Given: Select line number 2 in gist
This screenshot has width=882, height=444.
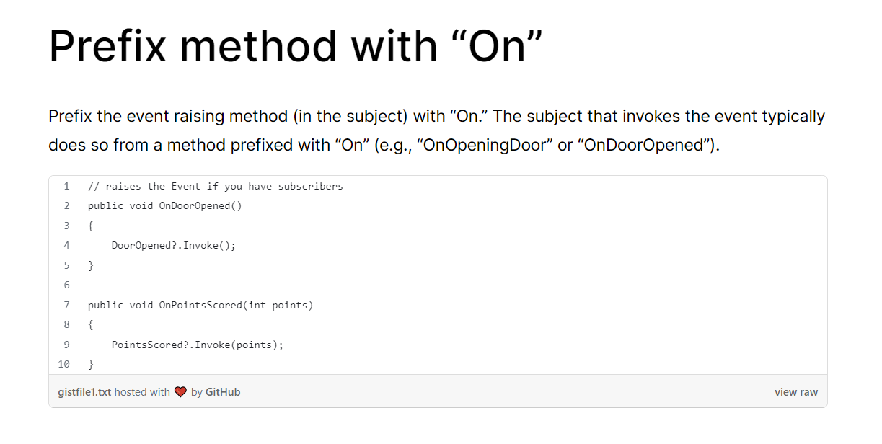Looking at the screenshot, I should point(66,205).
